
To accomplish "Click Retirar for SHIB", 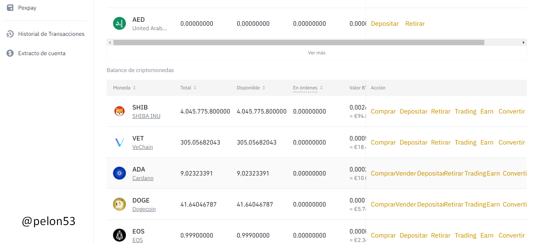I will coord(441,112).
